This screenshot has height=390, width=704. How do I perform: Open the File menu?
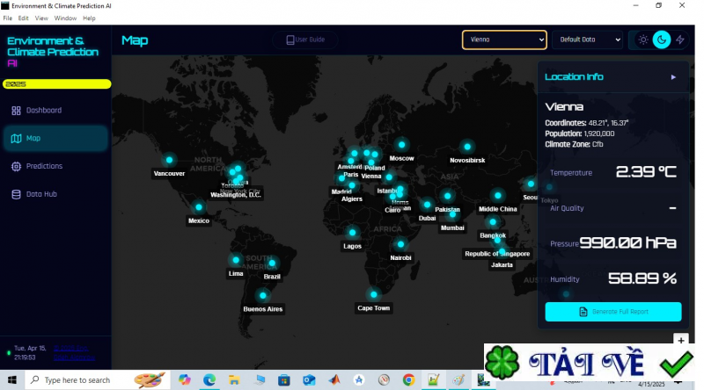click(8, 18)
